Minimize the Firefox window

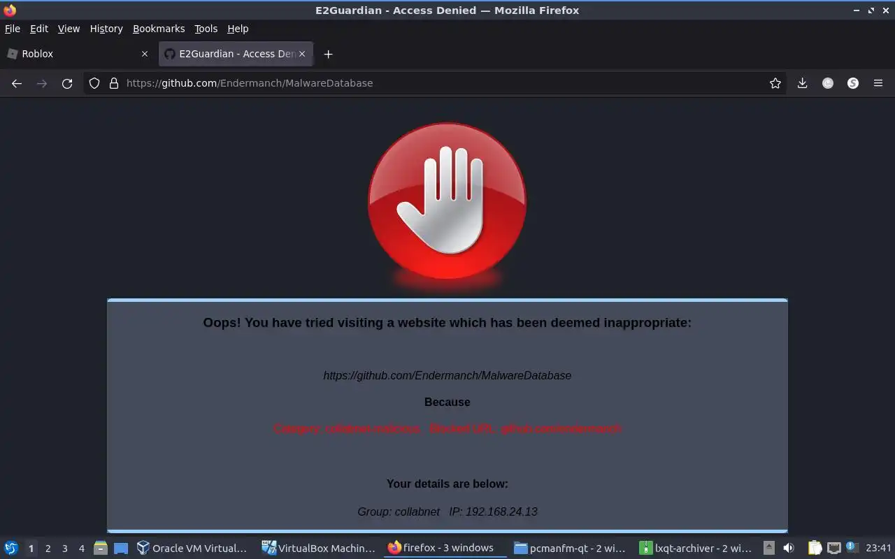click(x=857, y=10)
